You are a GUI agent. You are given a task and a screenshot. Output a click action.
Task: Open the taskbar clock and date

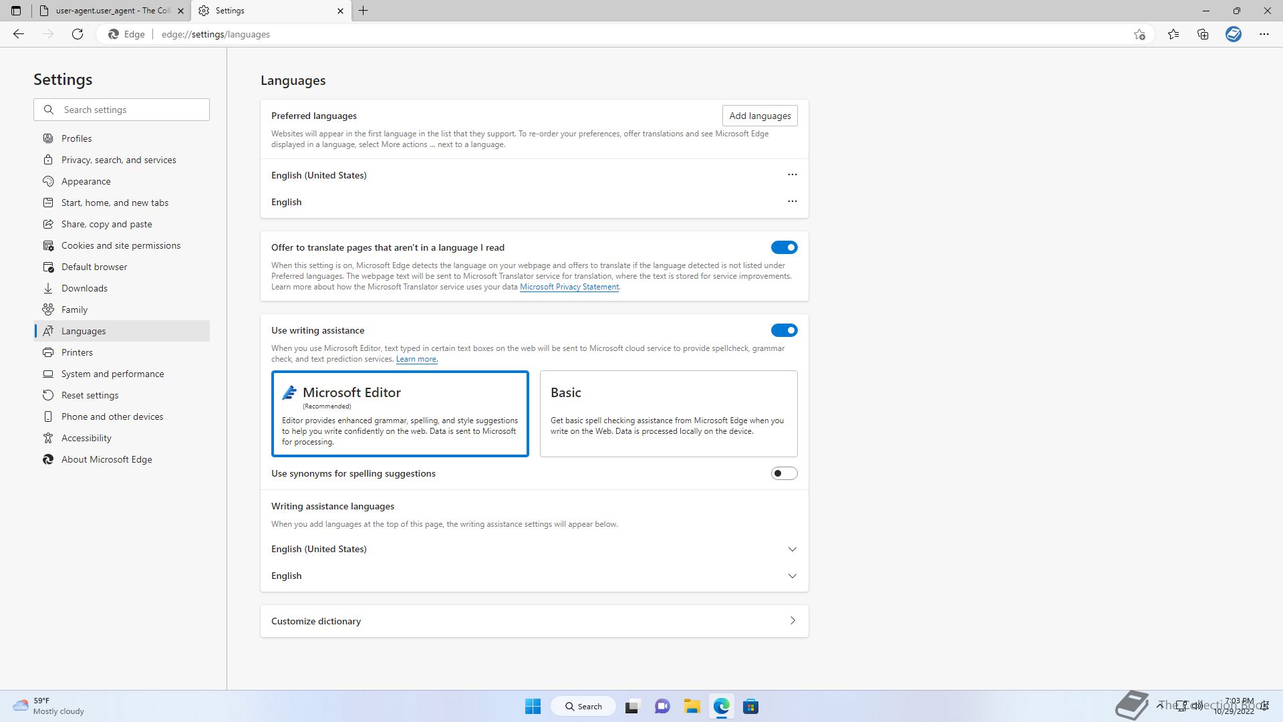point(1235,706)
